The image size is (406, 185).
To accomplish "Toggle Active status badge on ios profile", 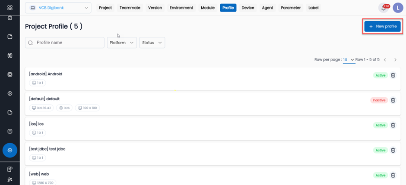I will point(380,125).
